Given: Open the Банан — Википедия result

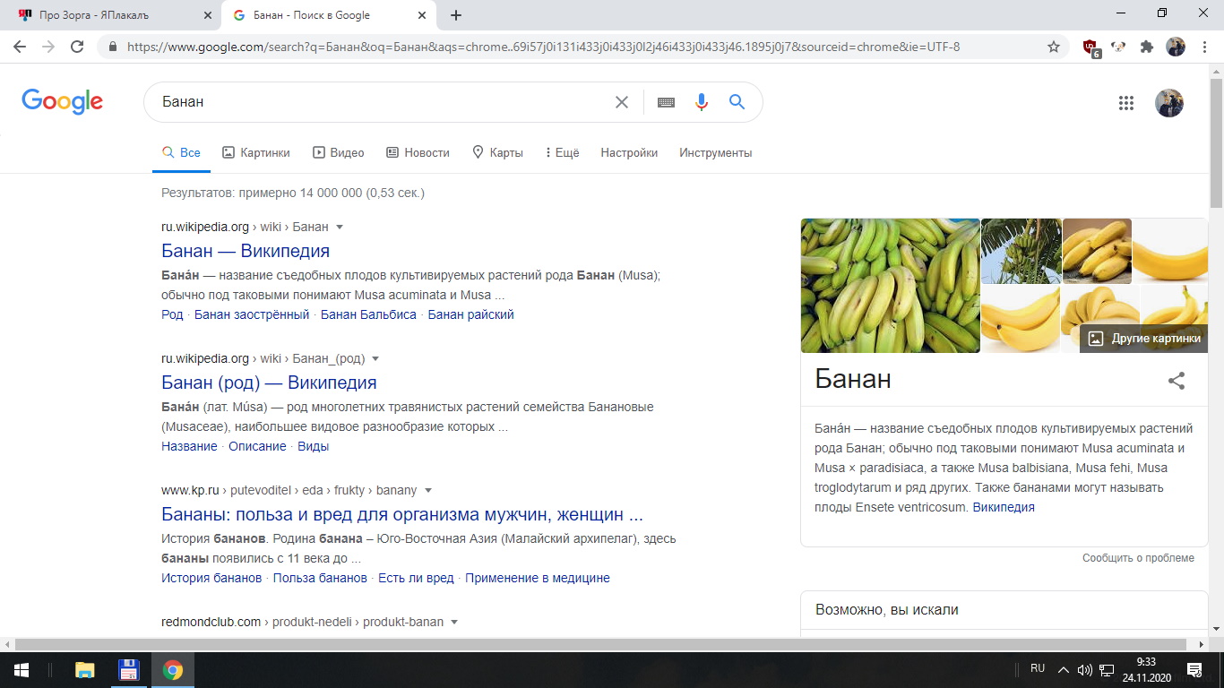Looking at the screenshot, I should coord(246,251).
